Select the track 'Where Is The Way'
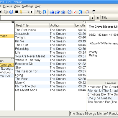 click(x=50, y=60)
